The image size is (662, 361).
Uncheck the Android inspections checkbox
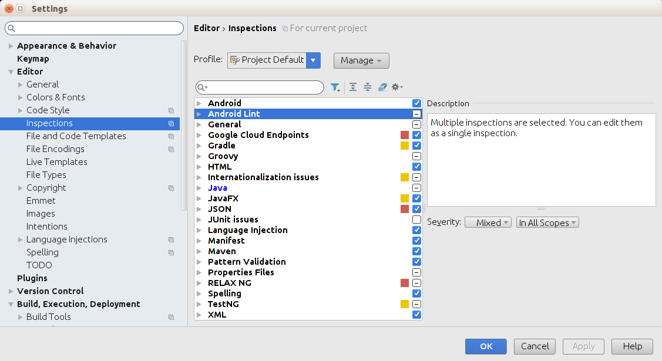pyautogui.click(x=416, y=103)
